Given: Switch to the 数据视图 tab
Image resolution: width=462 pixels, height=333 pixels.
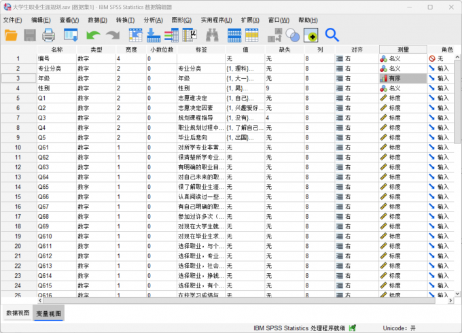Looking at the screenshot, I should pos(18,313).
